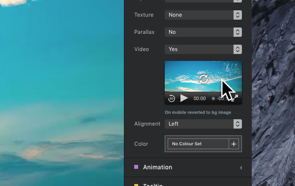
Task: Click the reload icon on video thumbnail
Action: click(204, 79)
